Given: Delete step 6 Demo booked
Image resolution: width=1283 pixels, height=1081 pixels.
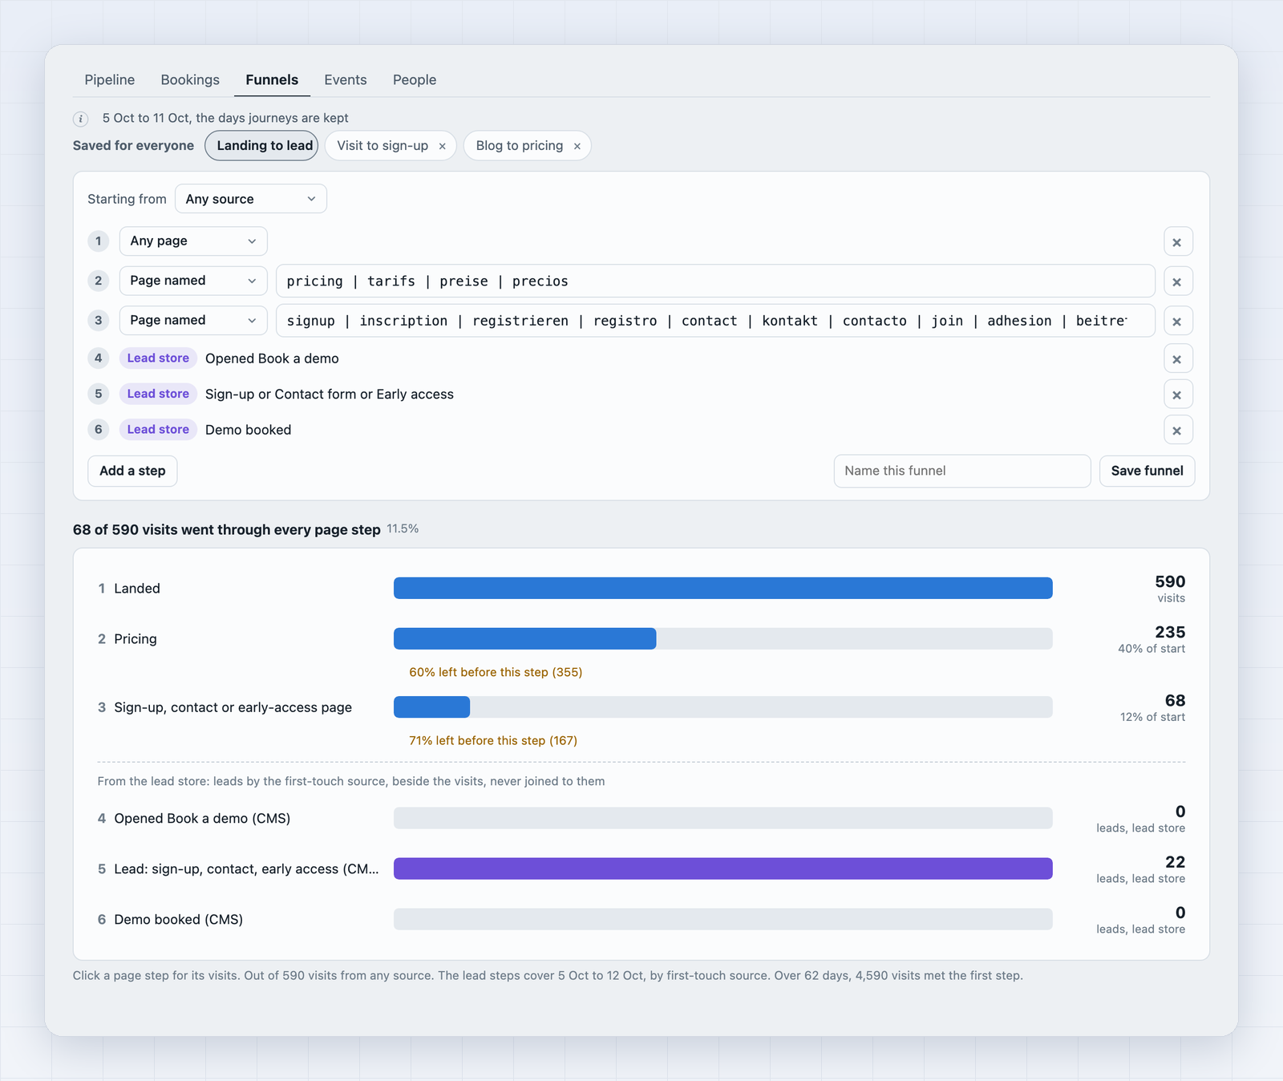Looking at the screenshot, I should pos(1177,430).
